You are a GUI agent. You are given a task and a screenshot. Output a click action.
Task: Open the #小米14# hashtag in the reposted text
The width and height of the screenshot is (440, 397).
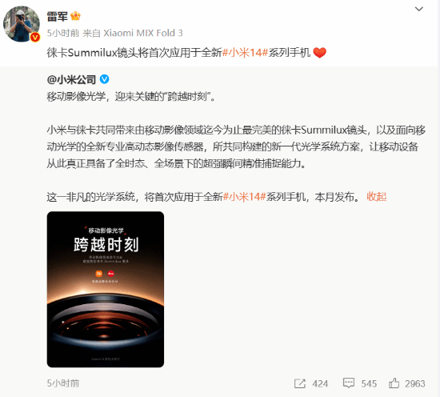[244, 197]
